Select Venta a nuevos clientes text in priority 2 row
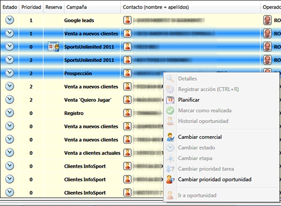This screenshot has height=206, width=281. [x=91, y=87]
